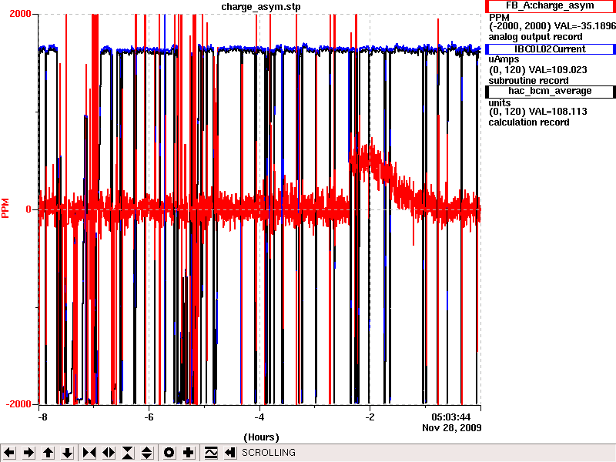
Task: Click the waveform icon between two bars
Action: click(210, 453)
